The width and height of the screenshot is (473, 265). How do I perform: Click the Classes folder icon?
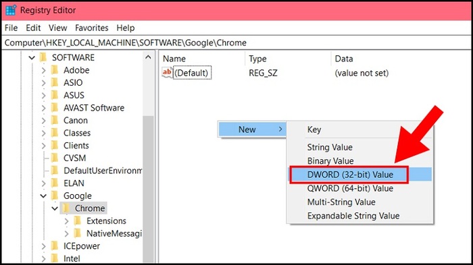coord(55,133)
